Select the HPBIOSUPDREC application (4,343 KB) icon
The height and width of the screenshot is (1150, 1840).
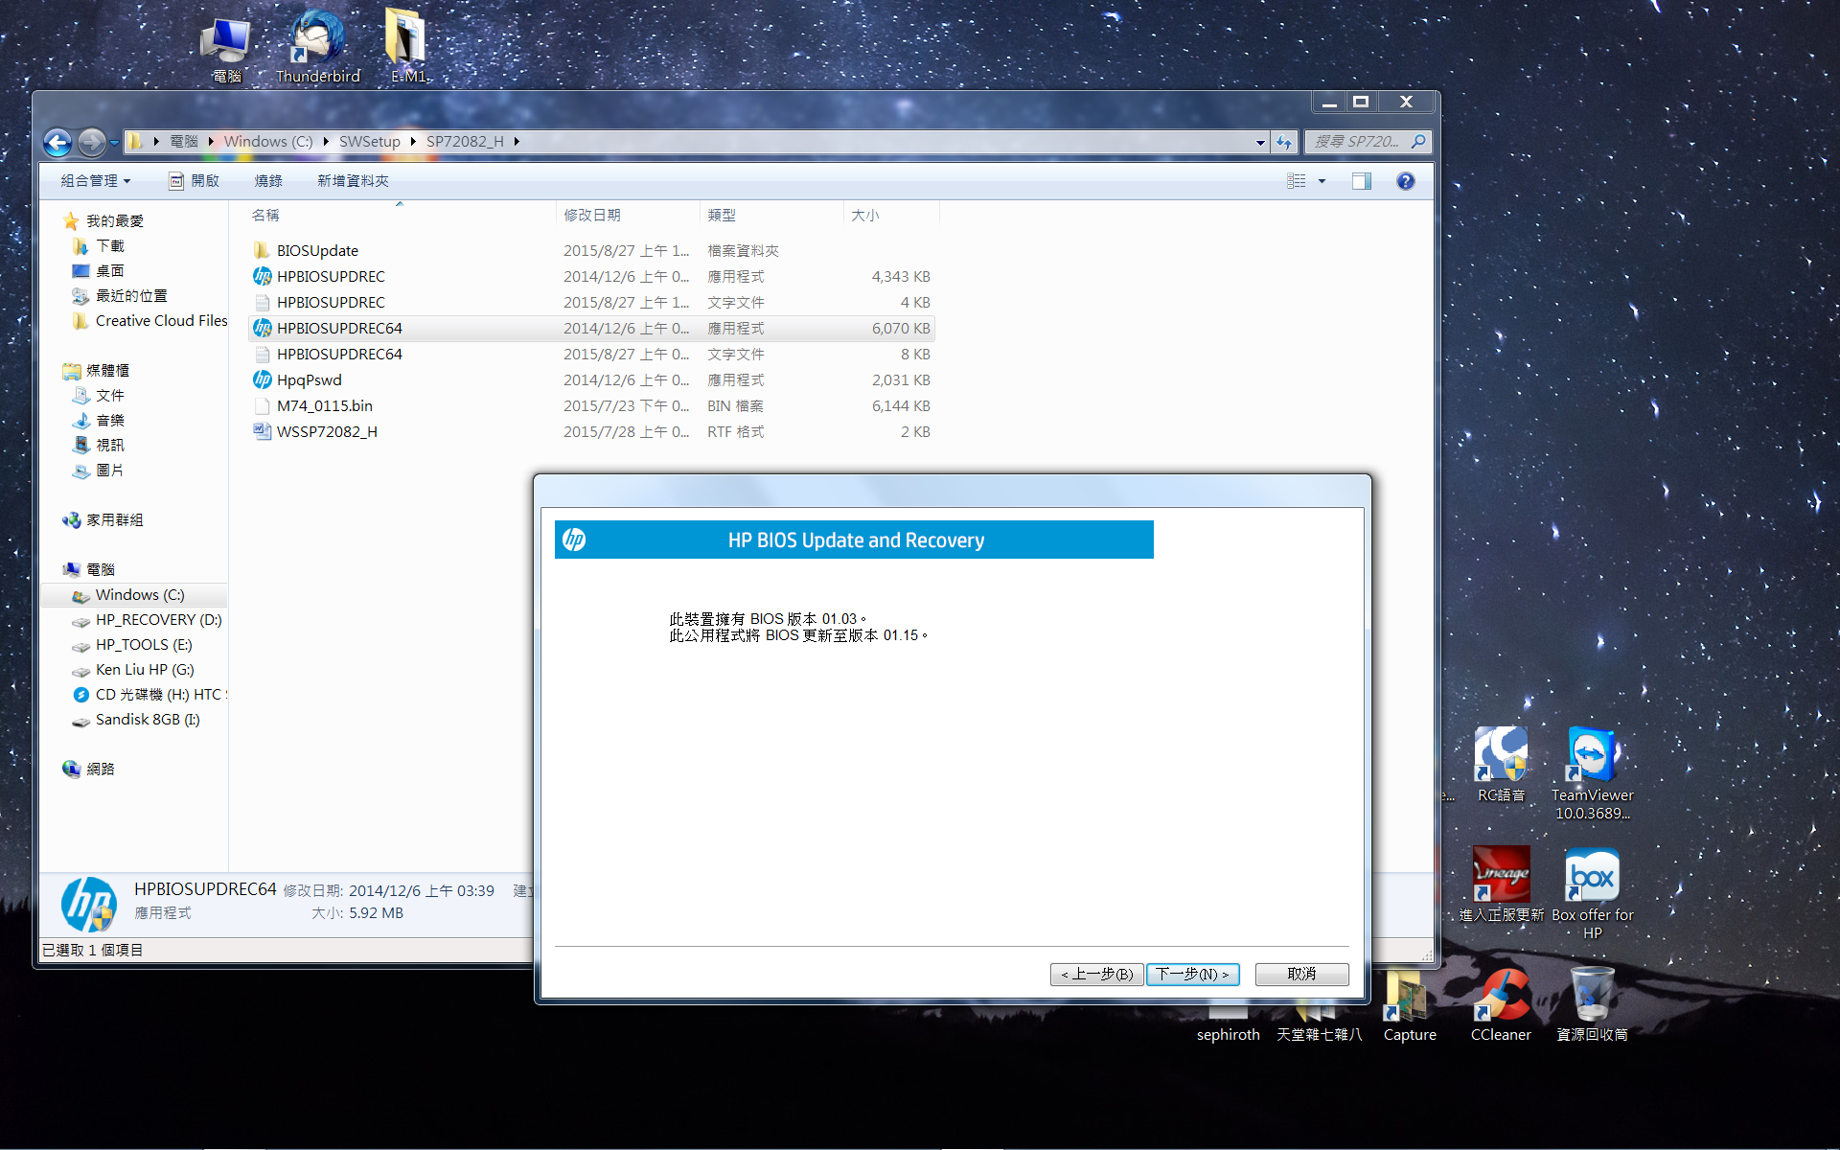click(263, 276)
